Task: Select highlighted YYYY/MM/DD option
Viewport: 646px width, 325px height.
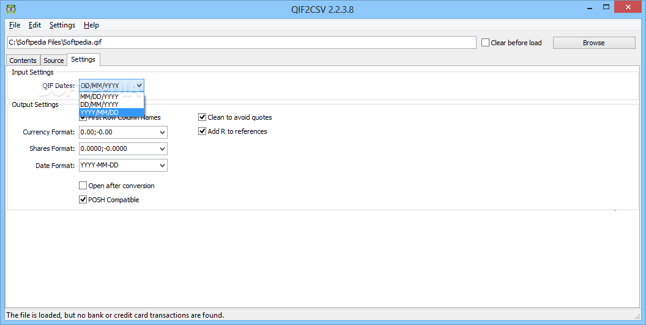Action: [111, 112]
